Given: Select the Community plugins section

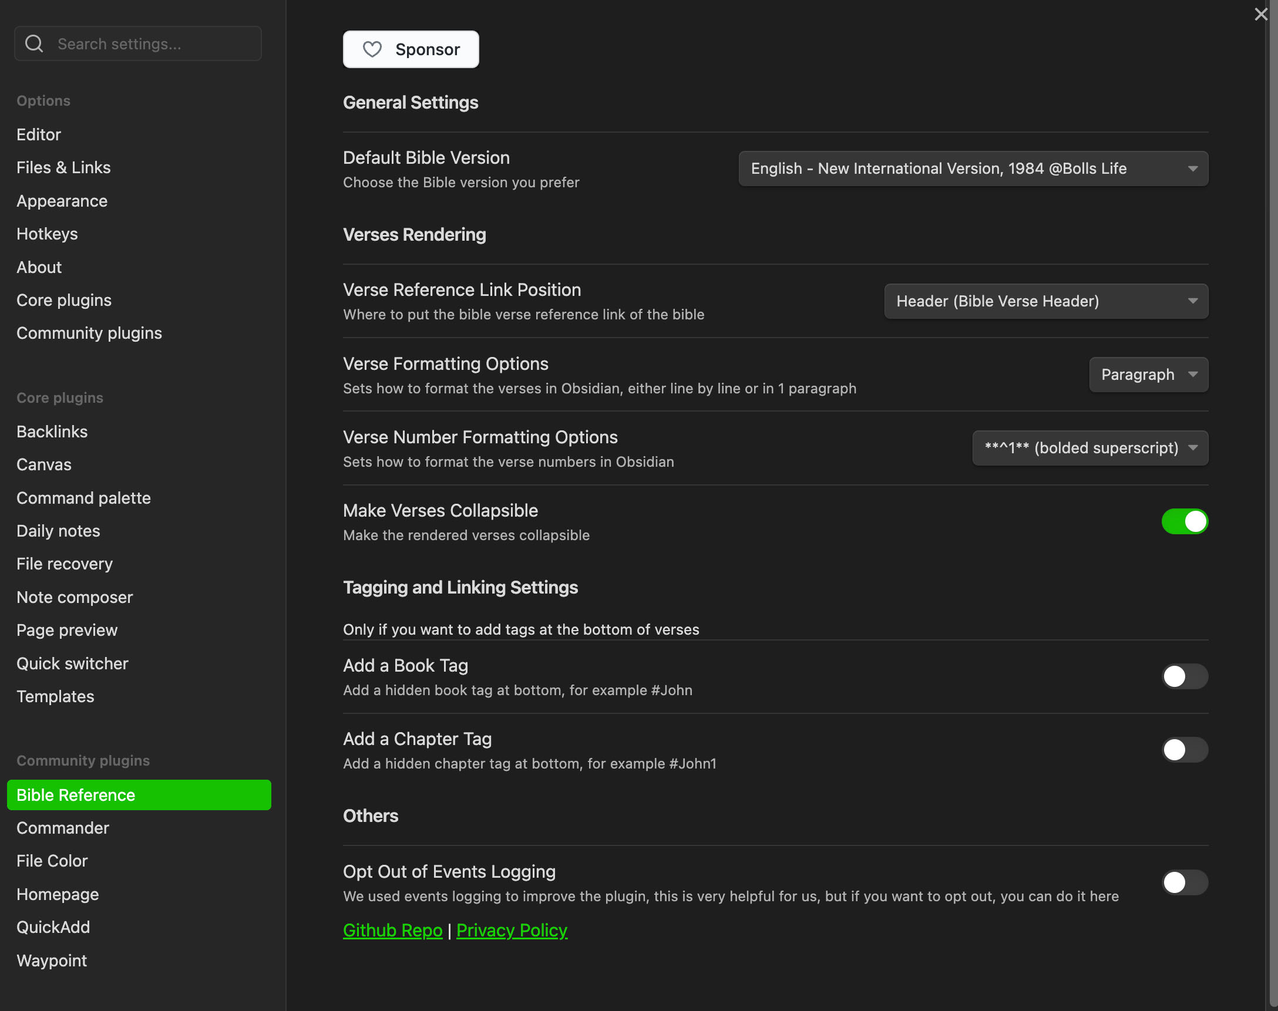Looking at the screenshot, I should (89, 333).
